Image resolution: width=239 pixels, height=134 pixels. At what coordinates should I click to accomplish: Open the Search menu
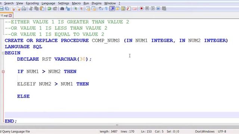click(9, 3)
